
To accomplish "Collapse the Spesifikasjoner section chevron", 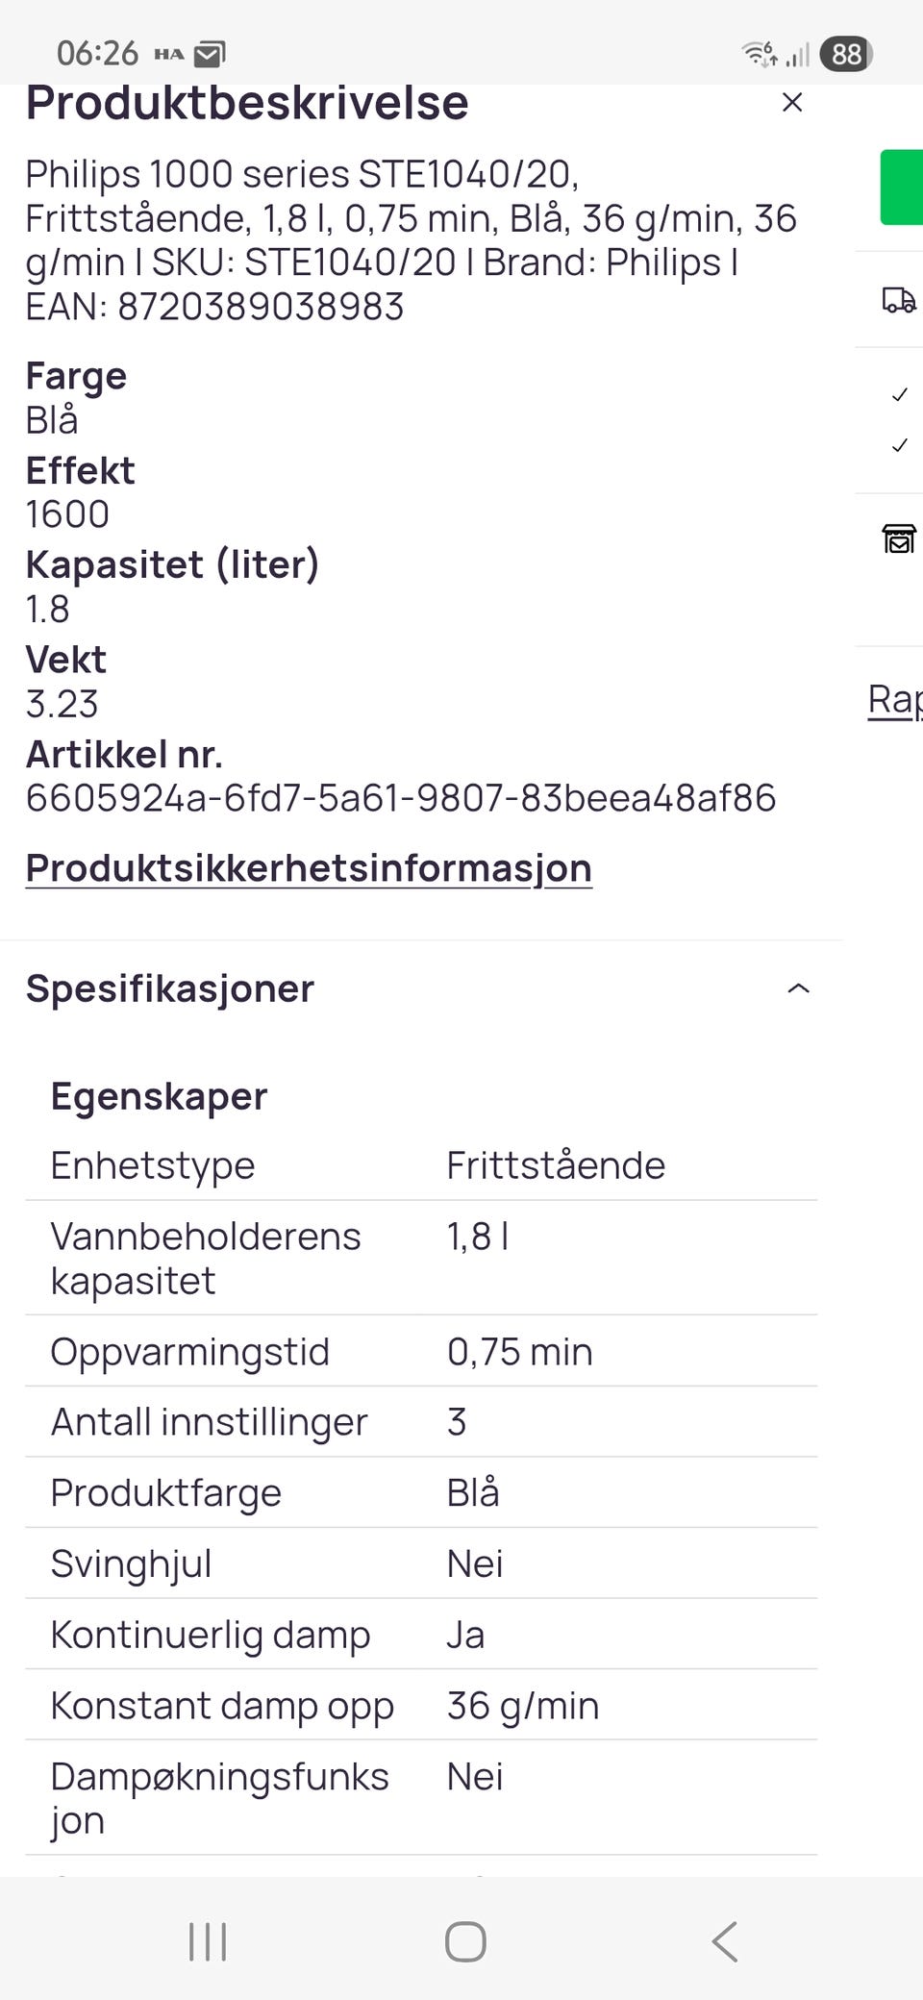I will pyautogui.click(x=798, y=988).
